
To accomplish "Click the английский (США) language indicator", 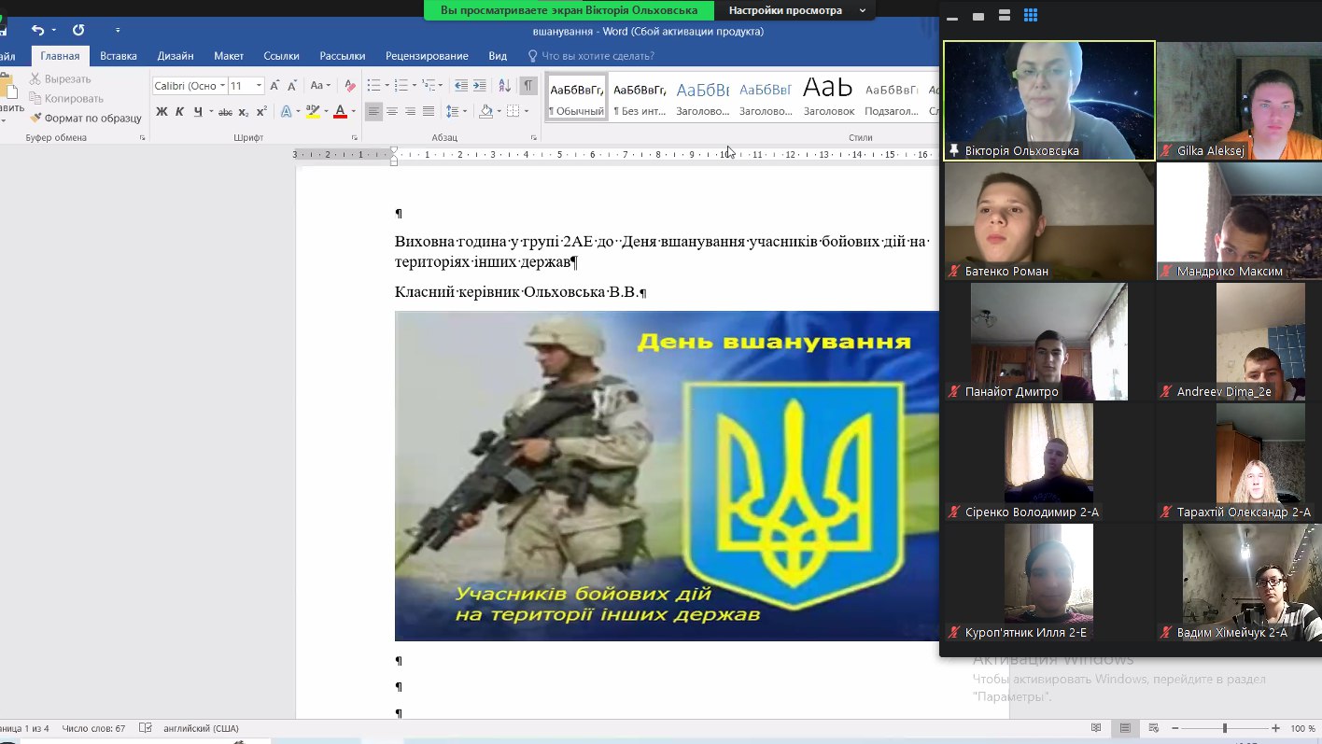I will point(201,728).
